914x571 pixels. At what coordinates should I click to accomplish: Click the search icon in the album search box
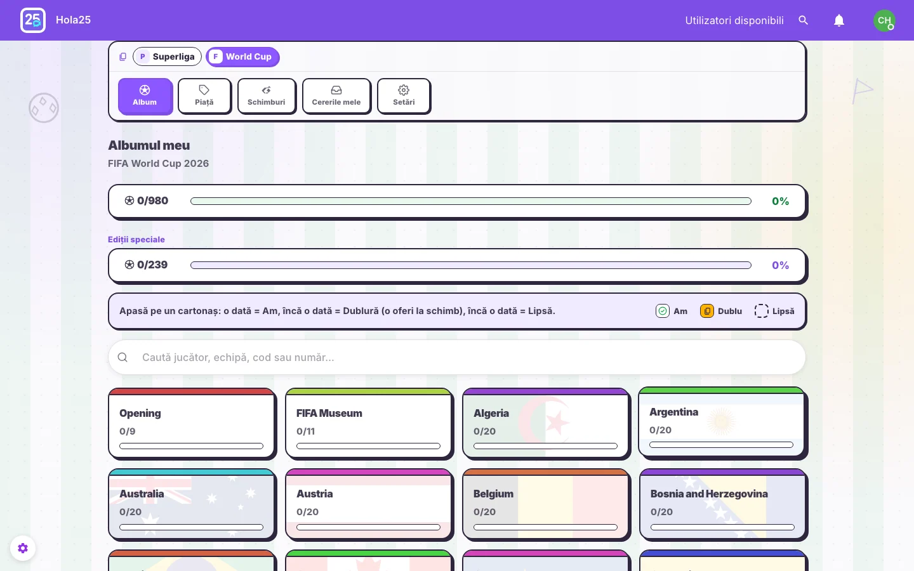point(123,357)
